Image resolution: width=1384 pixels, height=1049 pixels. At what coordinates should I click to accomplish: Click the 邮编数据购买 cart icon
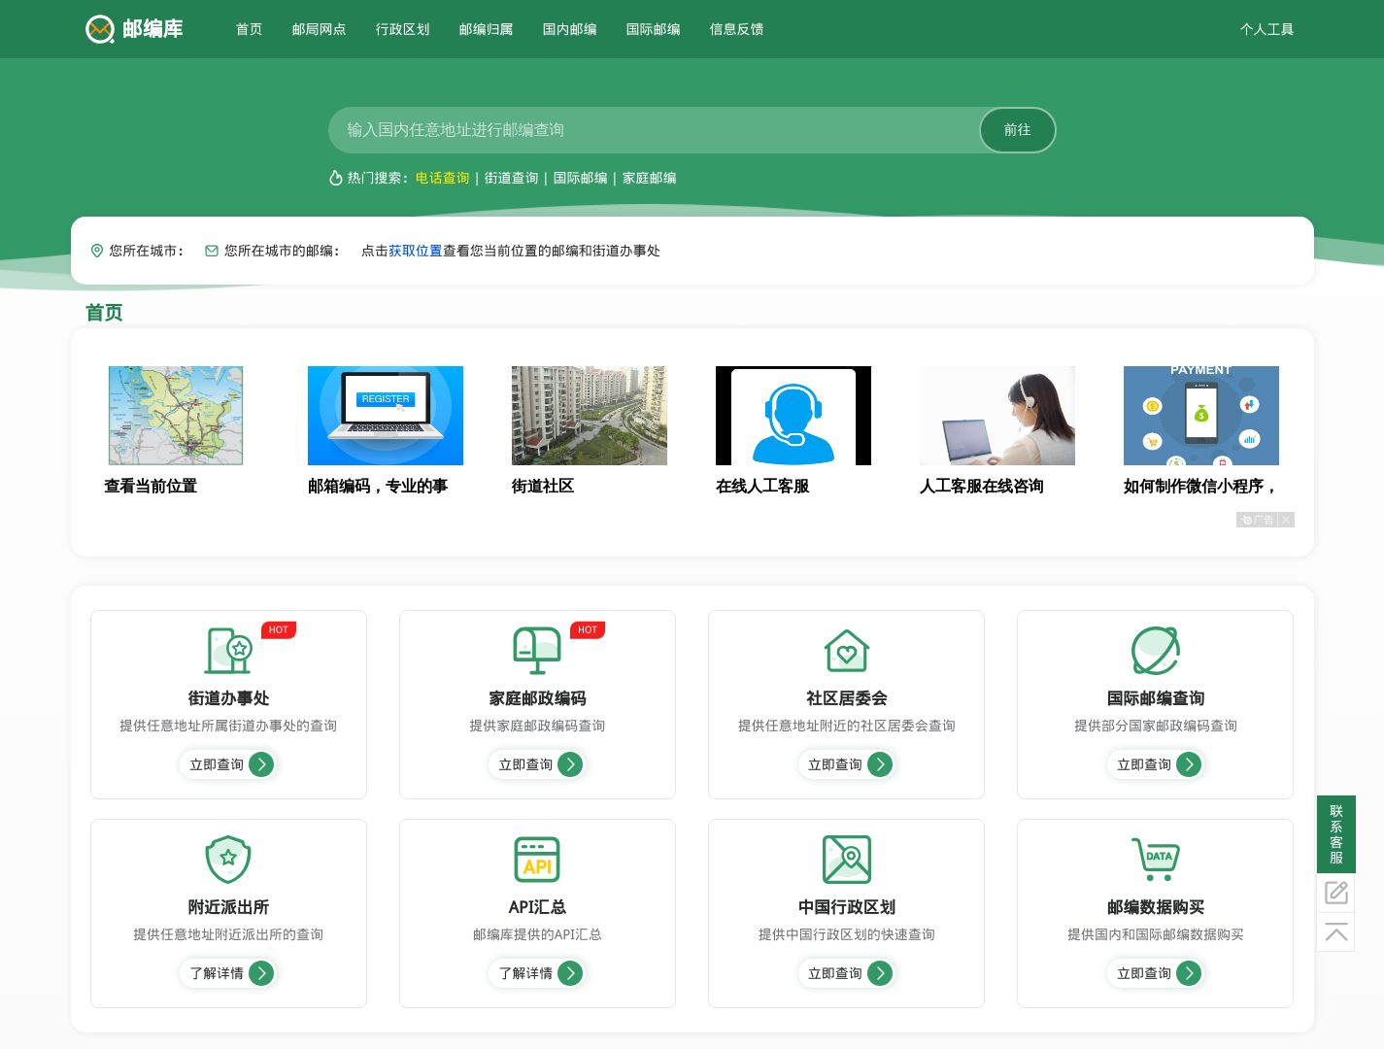pyautogui.click(x=1155, y=860)
